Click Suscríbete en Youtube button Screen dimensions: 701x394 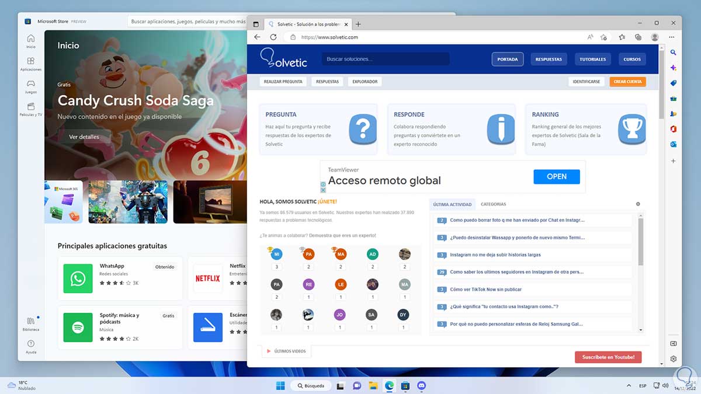(x=608, y=357)
